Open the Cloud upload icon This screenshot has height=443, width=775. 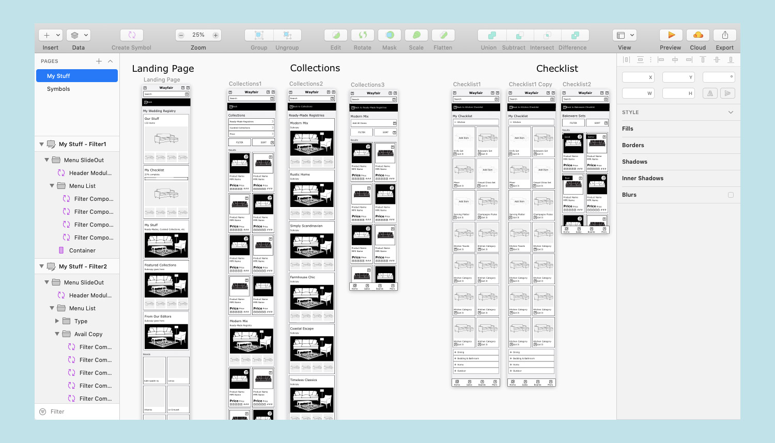698,35
